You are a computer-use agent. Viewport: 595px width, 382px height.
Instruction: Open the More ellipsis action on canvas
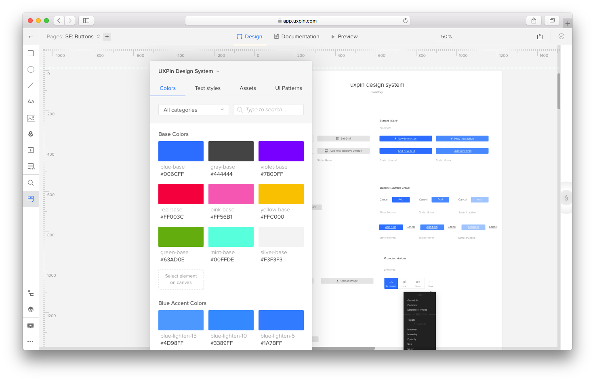tap(431, 284)
